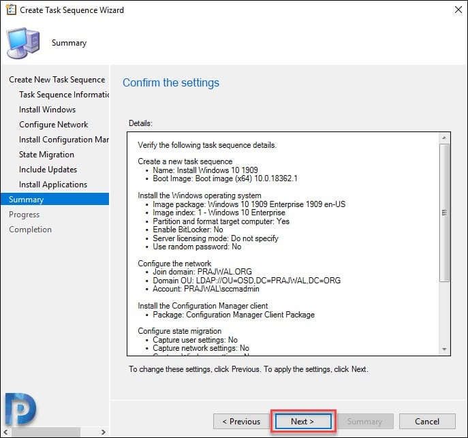Click 'Verify the following task sequence details'
The image size is (468, 438).
[207, 145]
